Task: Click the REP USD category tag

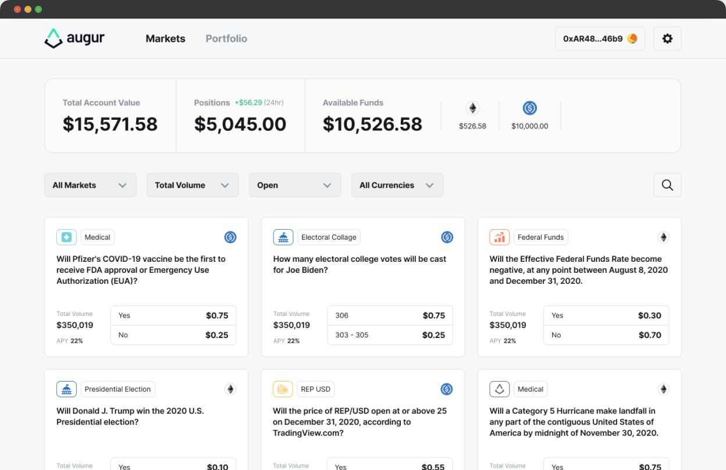Action: 315,389
